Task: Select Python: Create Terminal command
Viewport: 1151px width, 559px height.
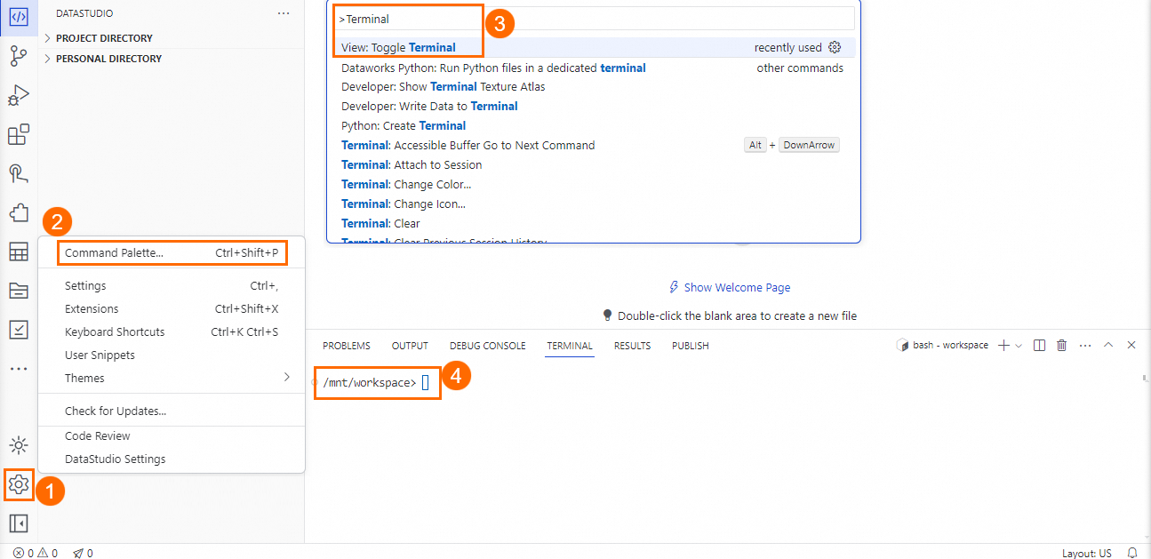Action: (x=594, y=126)
